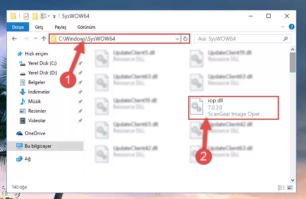Screen dimensions: 306x199
Task: Click the Properties quick access icon
Action: 26,16
